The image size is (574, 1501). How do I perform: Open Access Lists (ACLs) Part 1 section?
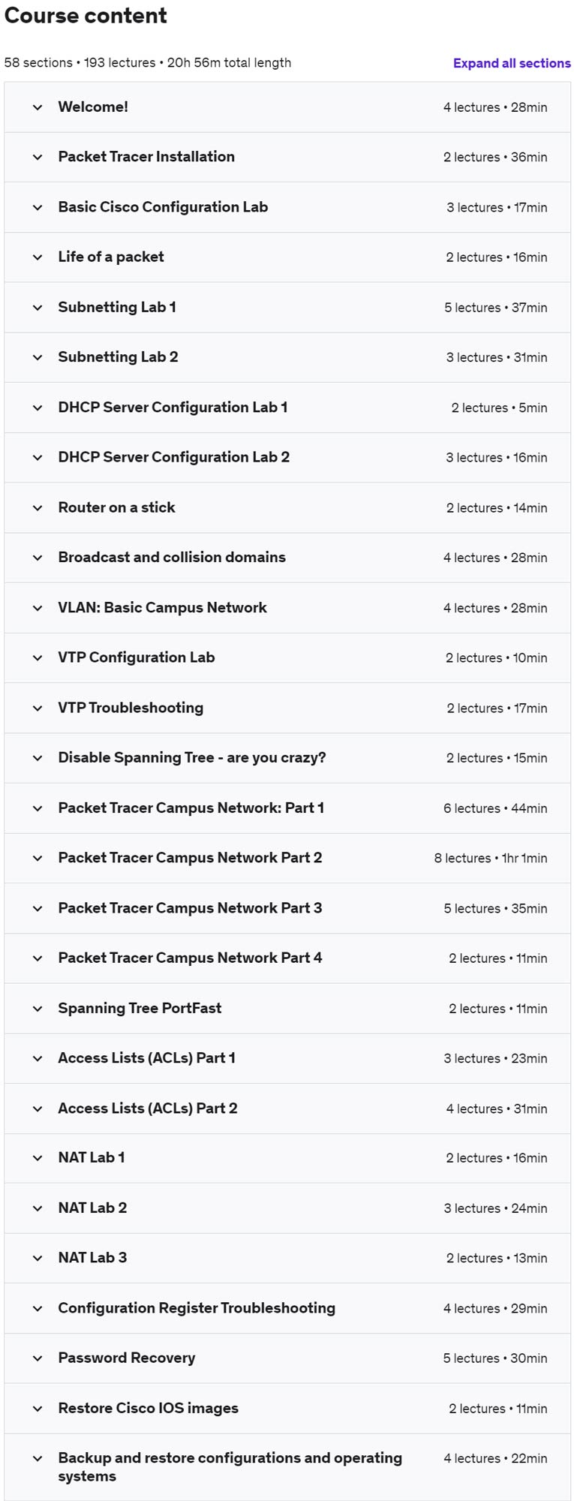tap(146, 1057)
